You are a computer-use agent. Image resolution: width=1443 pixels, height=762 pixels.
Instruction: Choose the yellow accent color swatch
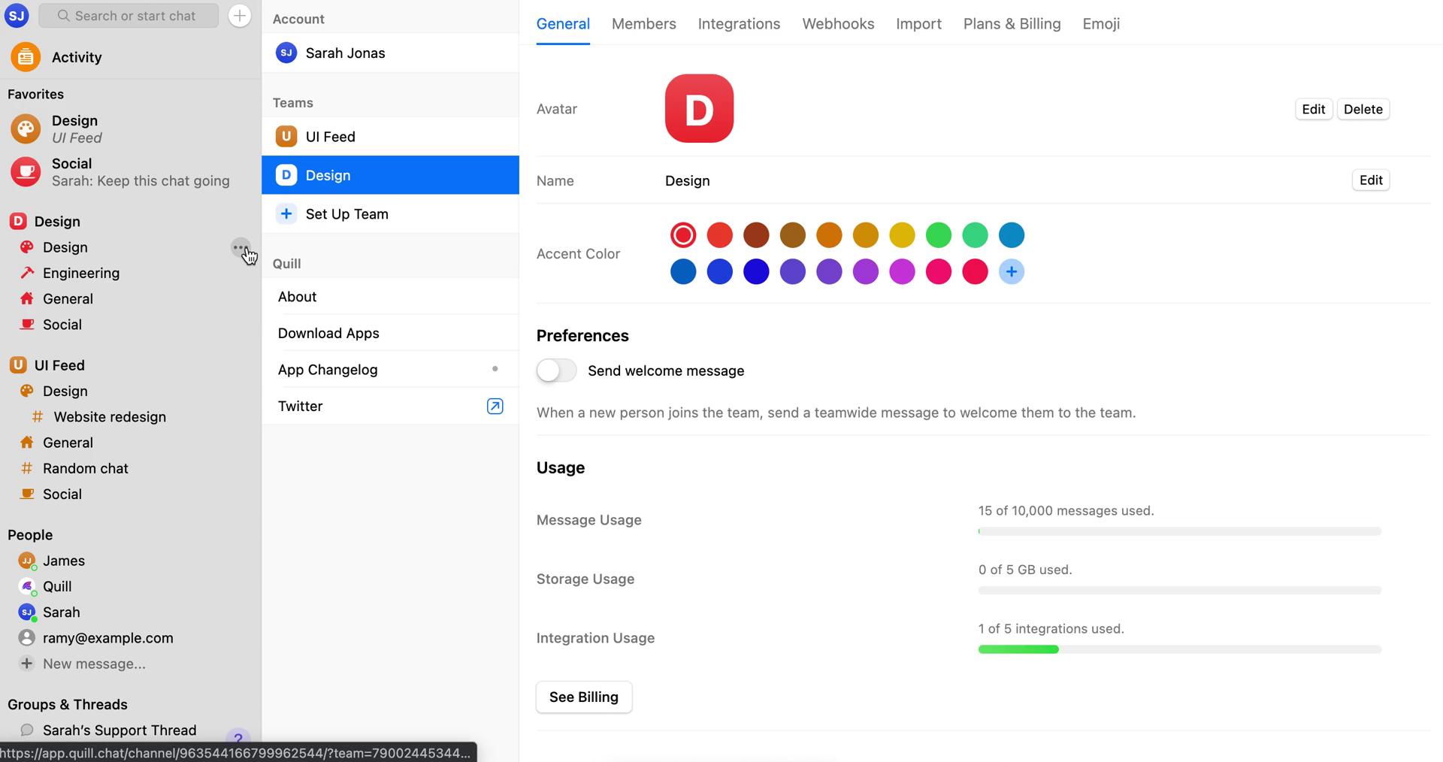pyautogui.click(x=902, y=235)
